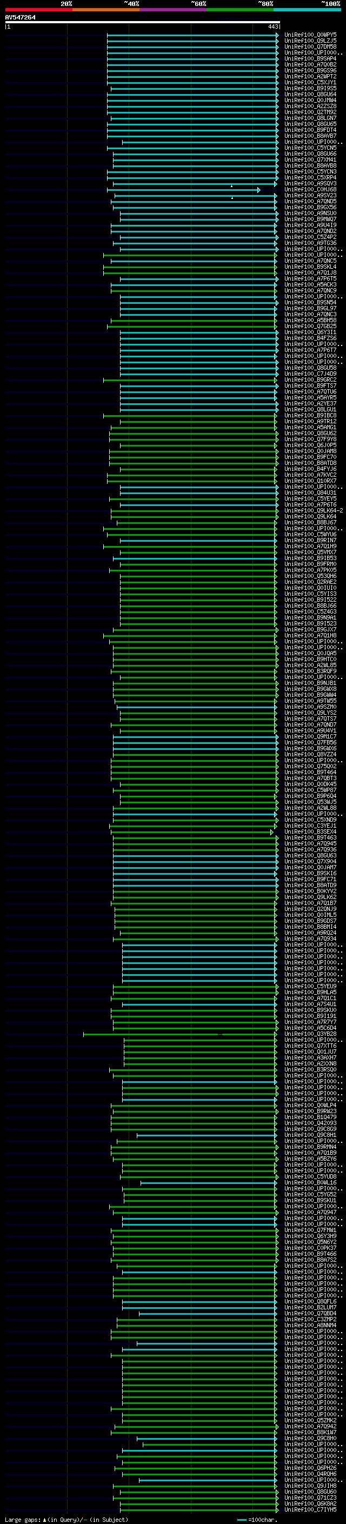This screenshot has width=346, height=1524.
Task: Select hit UniRef100_Q7XM41
Action: (310, 159)
